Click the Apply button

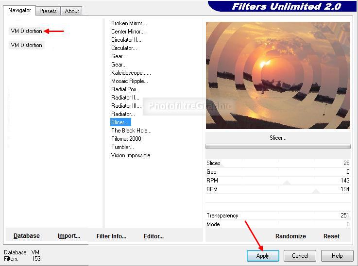tap(263, 256)
